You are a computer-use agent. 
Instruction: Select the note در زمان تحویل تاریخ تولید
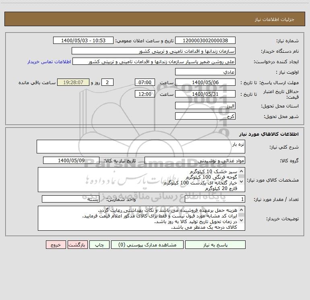[196, 222]
